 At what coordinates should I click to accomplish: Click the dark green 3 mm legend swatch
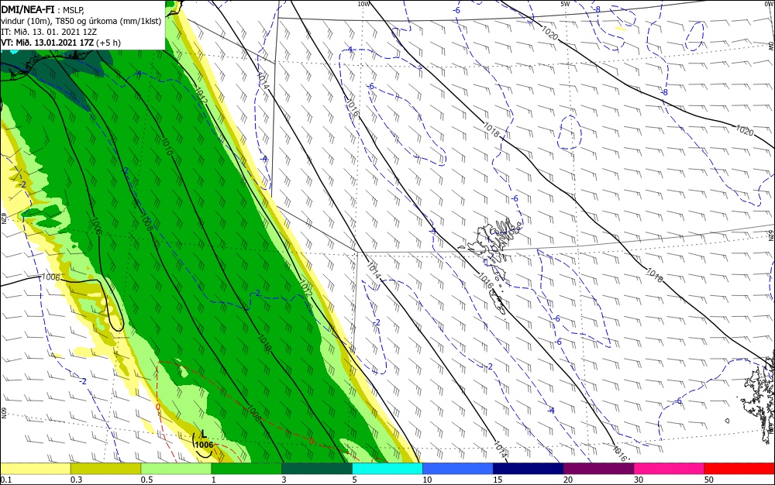pos(317,469)
